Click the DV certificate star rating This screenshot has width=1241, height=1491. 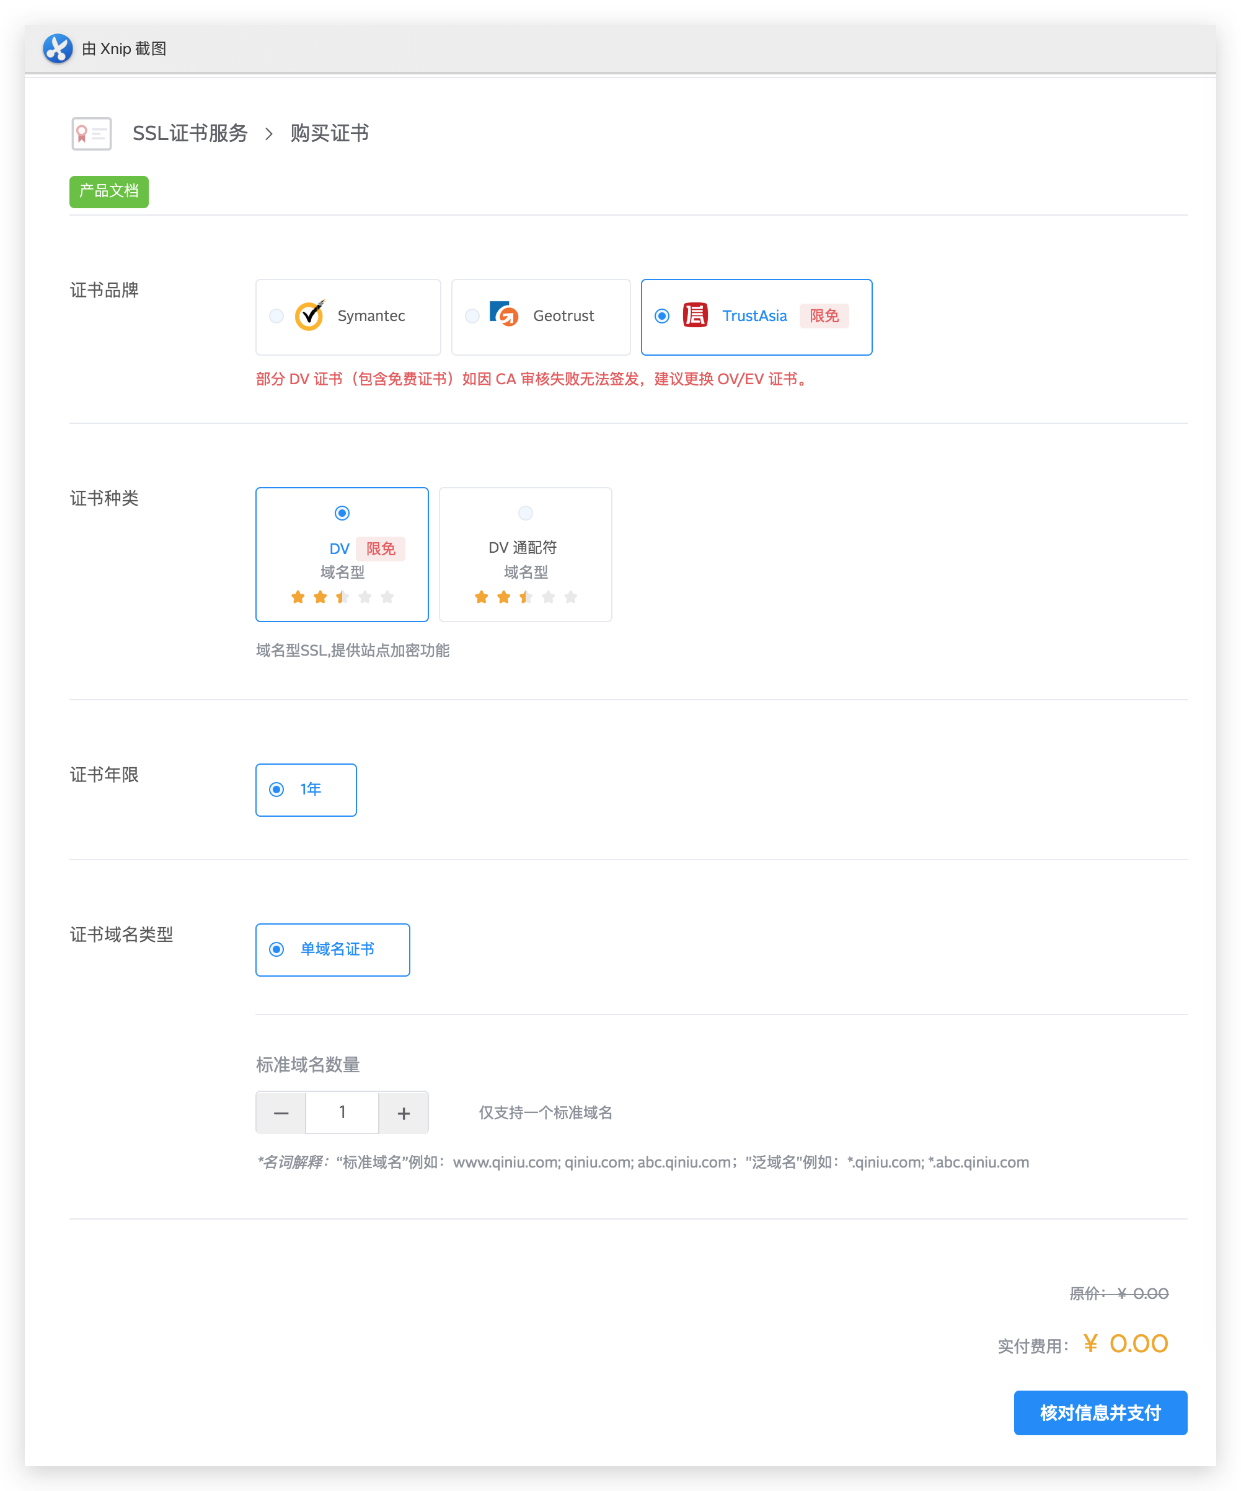(342, 597)
